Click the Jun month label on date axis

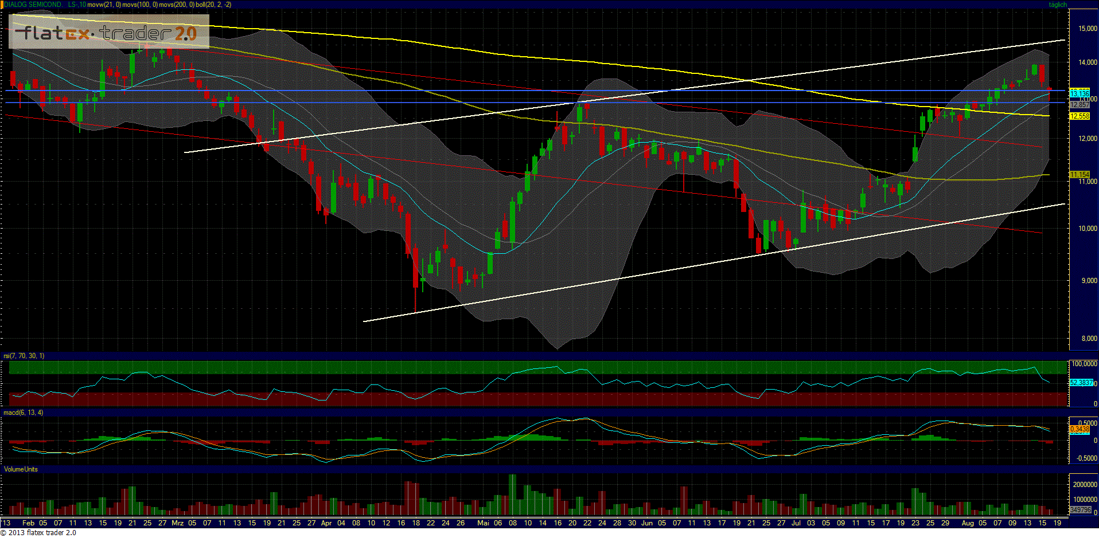click(x=647, y=523)
